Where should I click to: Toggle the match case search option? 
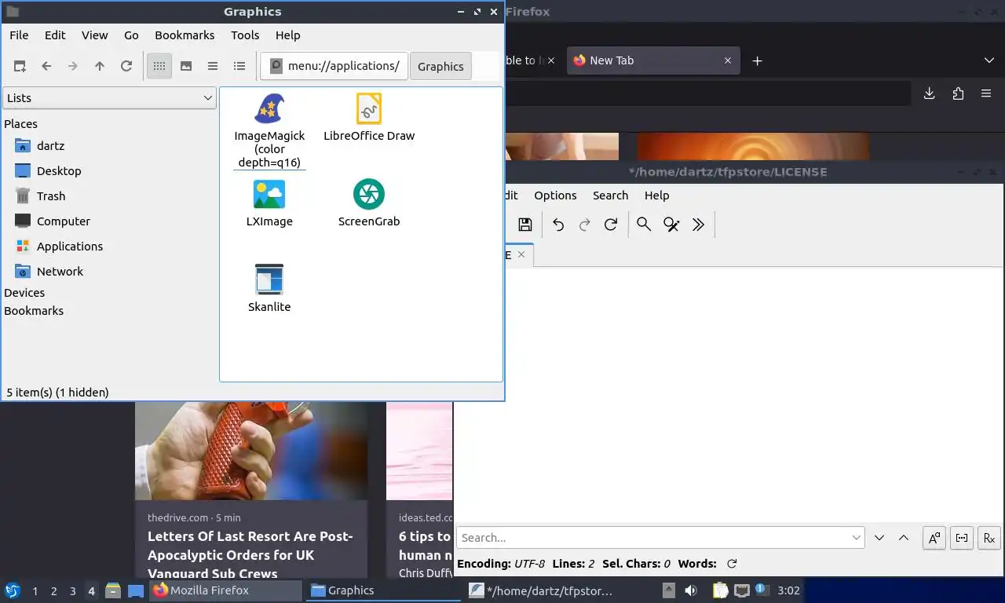click(934, 538)
